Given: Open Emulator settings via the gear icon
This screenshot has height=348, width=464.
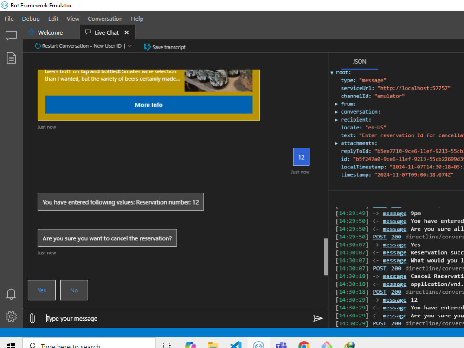Looking at the screenshot, I should click(11, 317).
